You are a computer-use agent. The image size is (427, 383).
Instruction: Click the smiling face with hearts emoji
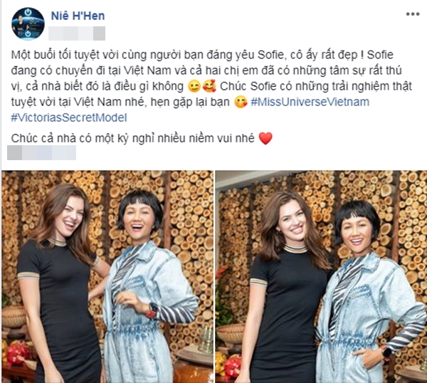[210, 86]
